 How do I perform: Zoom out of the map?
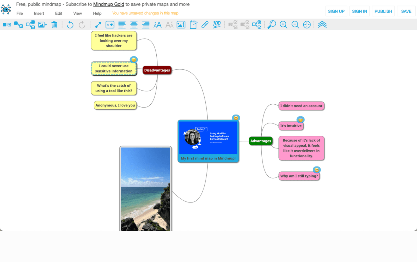click(x=295, y=25)
